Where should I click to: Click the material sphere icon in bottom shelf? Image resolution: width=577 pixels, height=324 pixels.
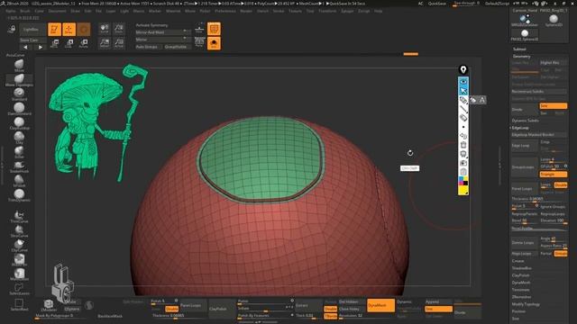[x=89, y=305]
